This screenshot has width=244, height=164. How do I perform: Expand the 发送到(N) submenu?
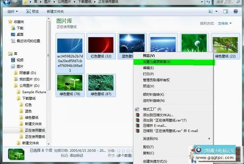pos(173,139)
